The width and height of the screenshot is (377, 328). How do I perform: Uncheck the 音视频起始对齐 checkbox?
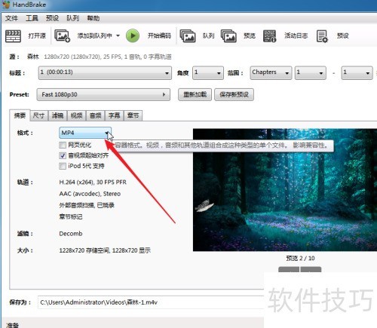[63, 155]
